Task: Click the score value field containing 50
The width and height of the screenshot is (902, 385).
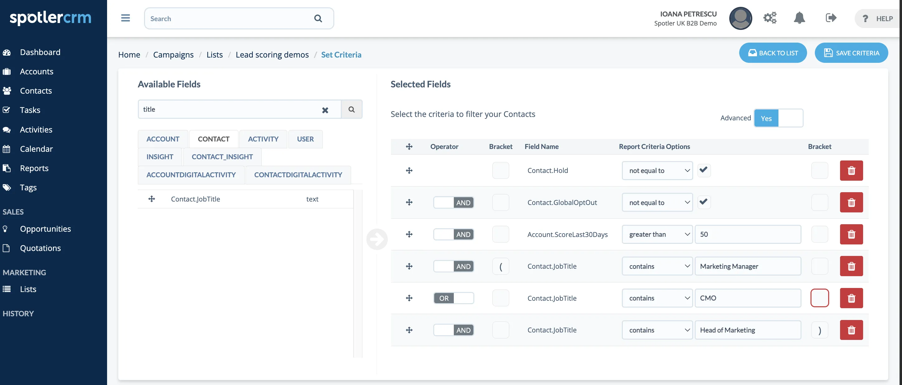Action: click(x=748, y=234)
